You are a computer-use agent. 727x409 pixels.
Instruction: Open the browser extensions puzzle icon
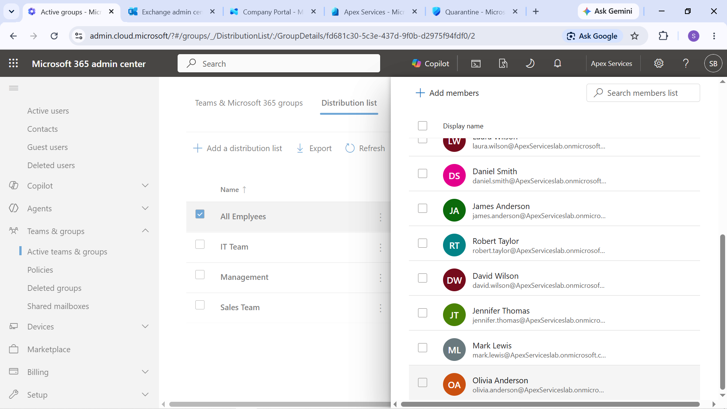click(663, 36)
